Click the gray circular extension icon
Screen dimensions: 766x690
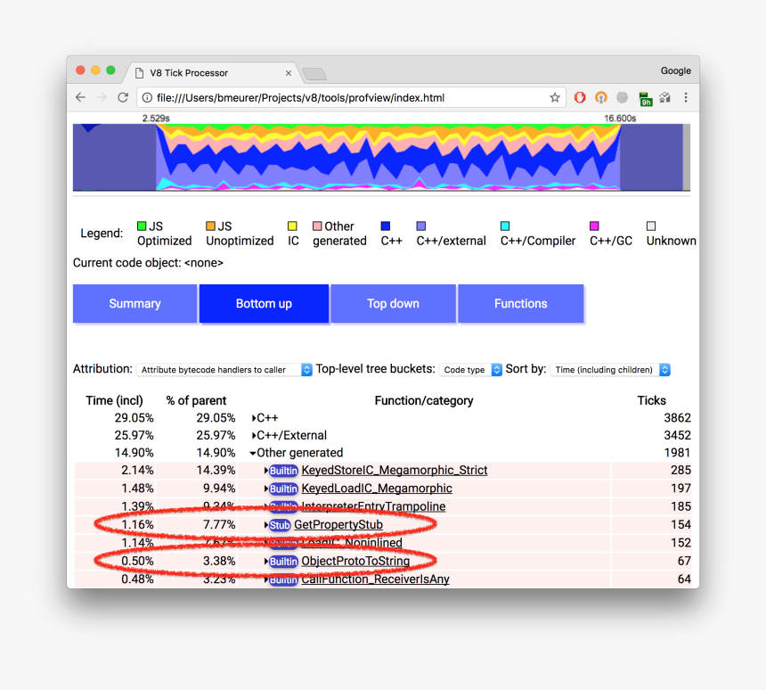(622, 97)
